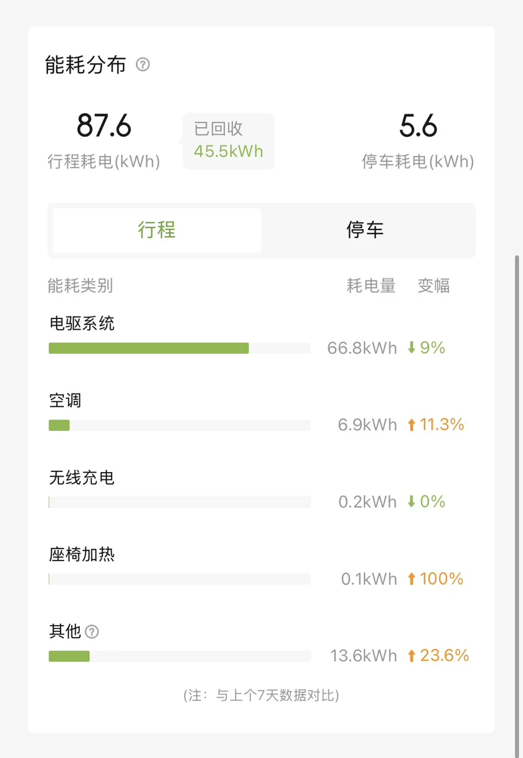Click the 耗电量 column header
The height and width of the screenshot is (758, 523).
(371, 286)
